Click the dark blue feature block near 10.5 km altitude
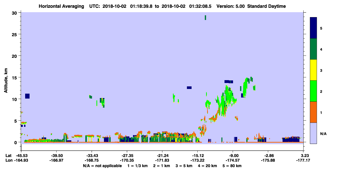Viewport: 337px width, 173px height. pos(27,96)
